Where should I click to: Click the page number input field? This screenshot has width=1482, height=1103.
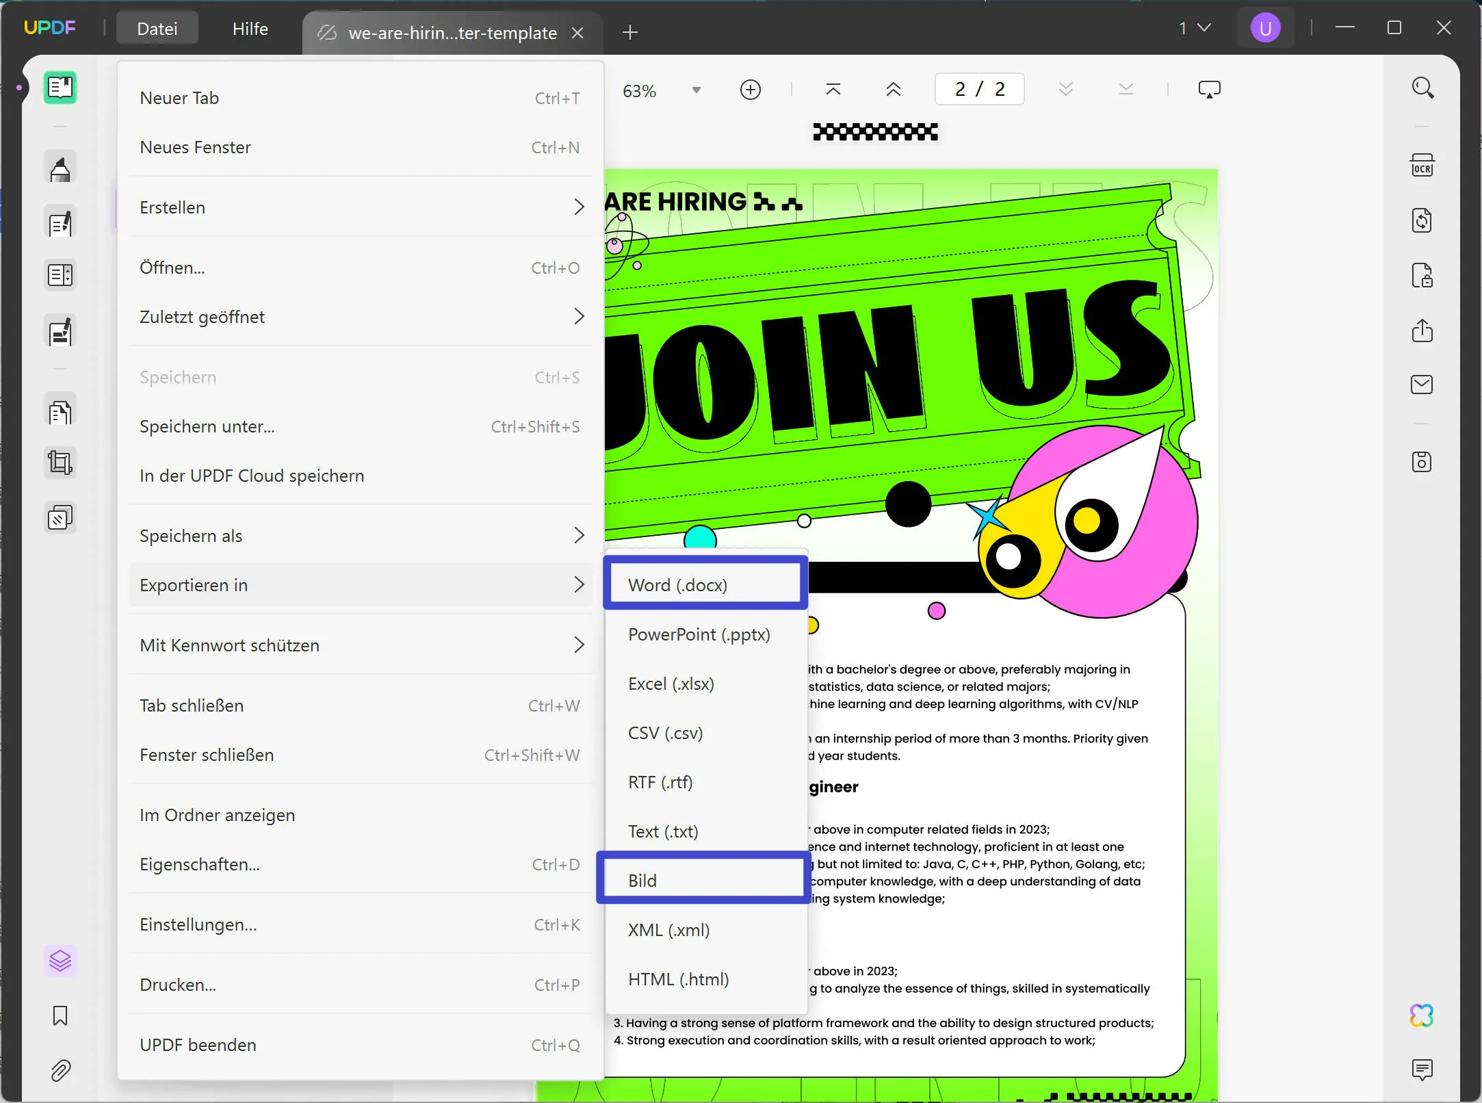coord(979,90)
